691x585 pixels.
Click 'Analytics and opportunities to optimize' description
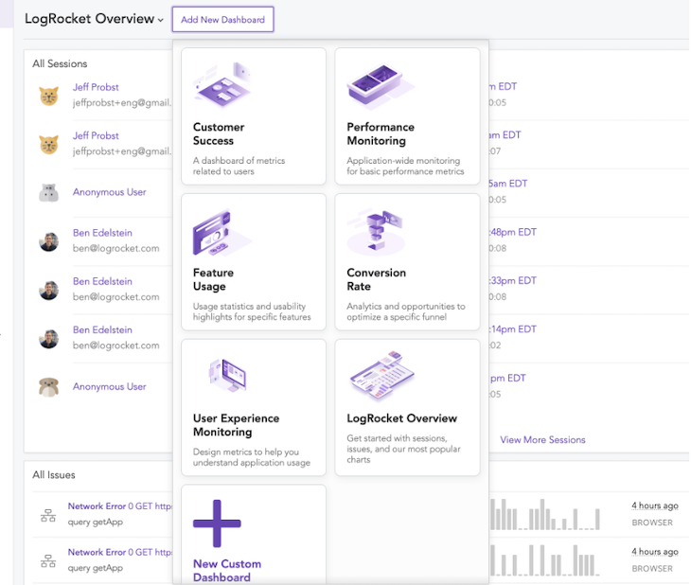[x=406, y=311]
